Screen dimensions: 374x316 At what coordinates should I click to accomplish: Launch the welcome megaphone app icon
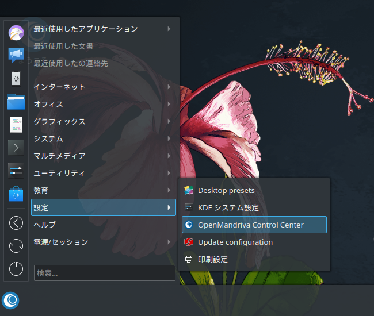pyautogui.click(x=16, y=55)
